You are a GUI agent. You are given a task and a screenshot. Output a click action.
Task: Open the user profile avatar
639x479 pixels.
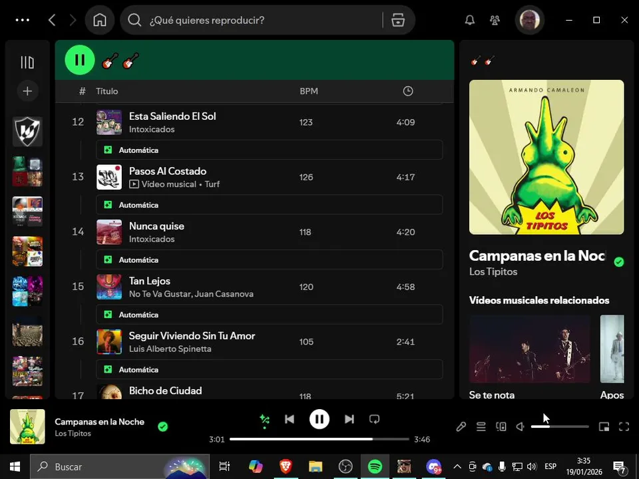point(529,20)
